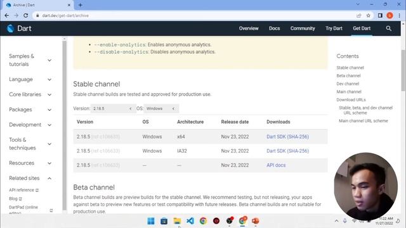The width and height of the screenshot is (406, 228).
Task: Click the sidebar scrollbar
Action: point(65,125)
